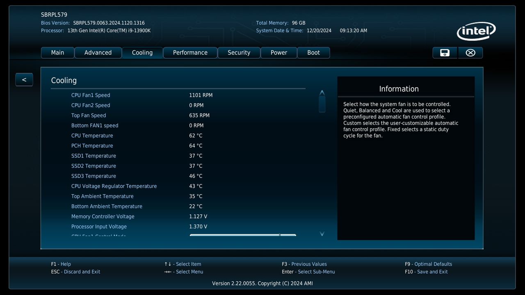Click the 46 °C SSD3 value

196,176
